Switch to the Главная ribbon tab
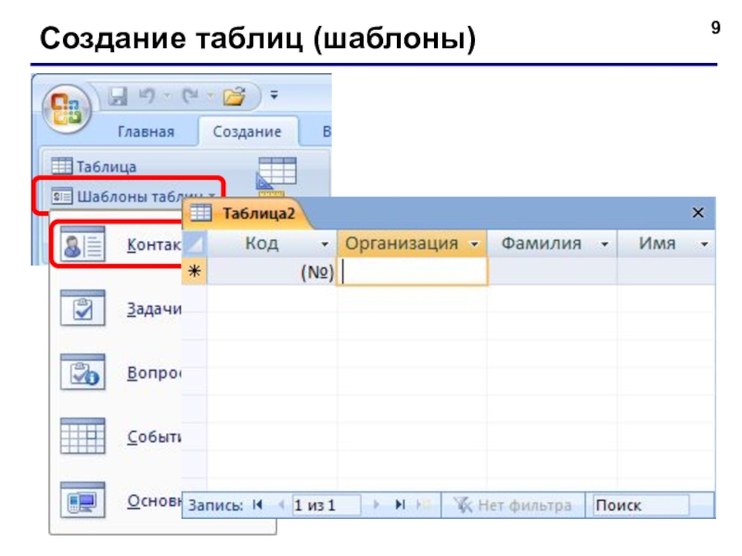This screenshot has width=742, height=556. (x=146, y=132)
